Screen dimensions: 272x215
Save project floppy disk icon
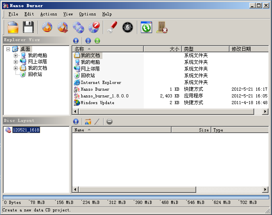28,27
